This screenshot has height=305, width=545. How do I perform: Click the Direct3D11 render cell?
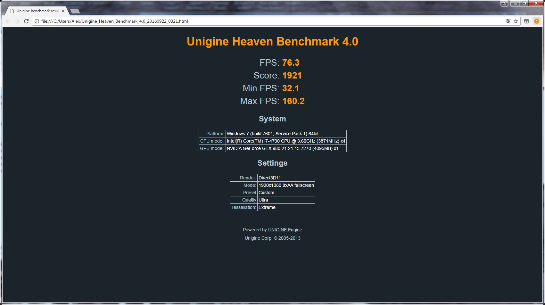[286, 178]
